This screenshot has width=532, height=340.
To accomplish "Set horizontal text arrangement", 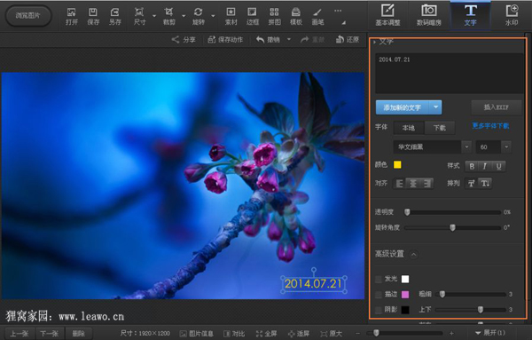I will (472, 184).
